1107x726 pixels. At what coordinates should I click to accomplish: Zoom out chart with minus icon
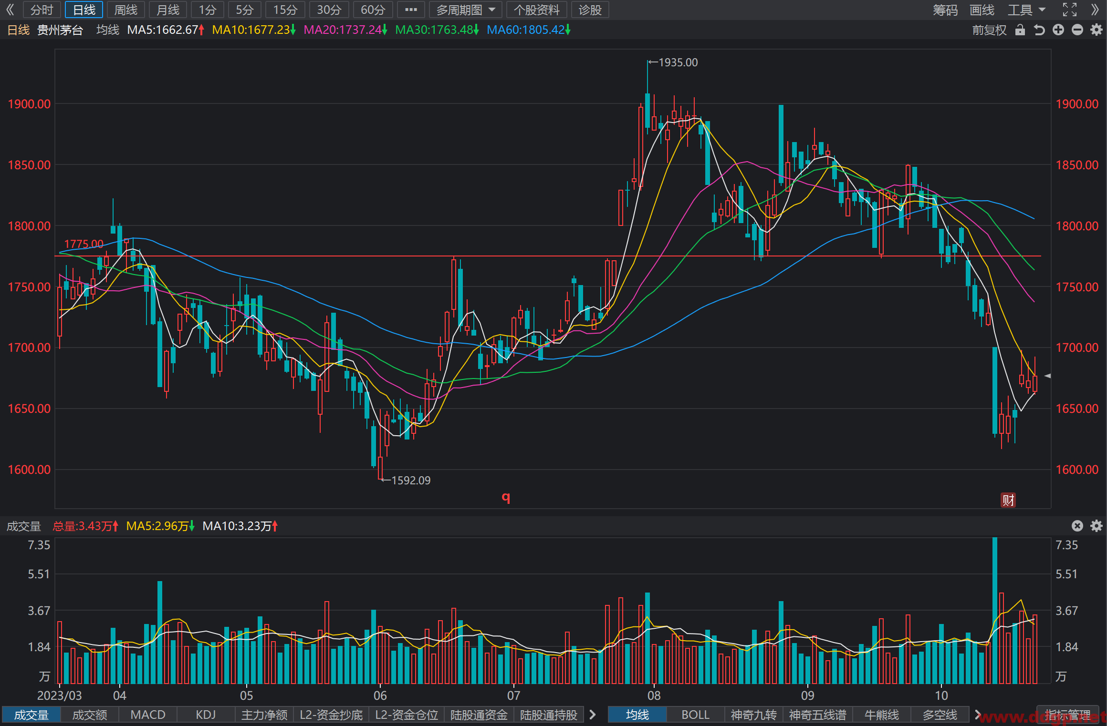click(x=1077, y=30)
